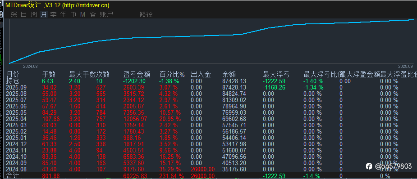Select the 2024.09 month row label
This screenshot has height=179, width=417.
point(16,163)
